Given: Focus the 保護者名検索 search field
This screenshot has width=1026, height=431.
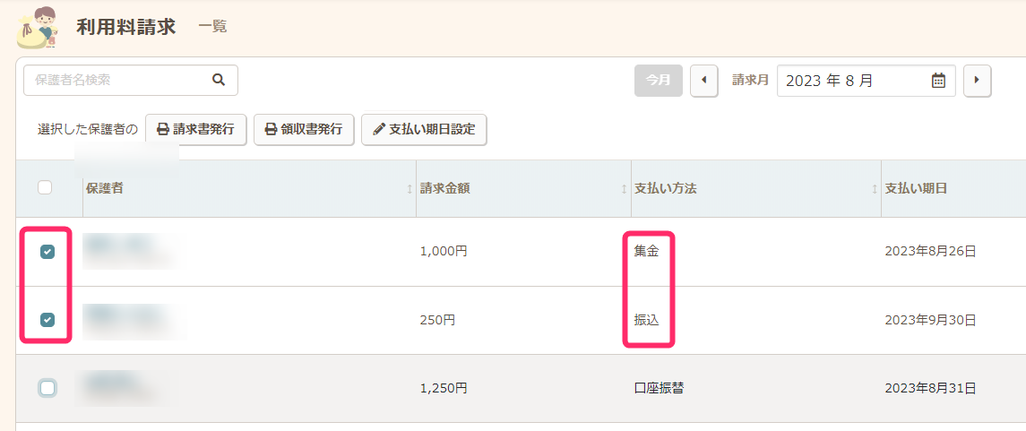Looking at the screenshot, I should tap(116, 80).
